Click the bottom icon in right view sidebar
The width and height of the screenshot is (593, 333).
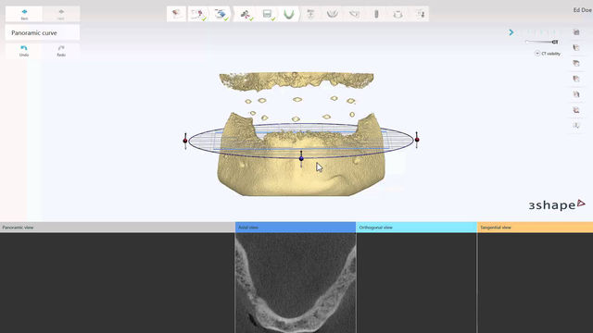pos(576,126)
